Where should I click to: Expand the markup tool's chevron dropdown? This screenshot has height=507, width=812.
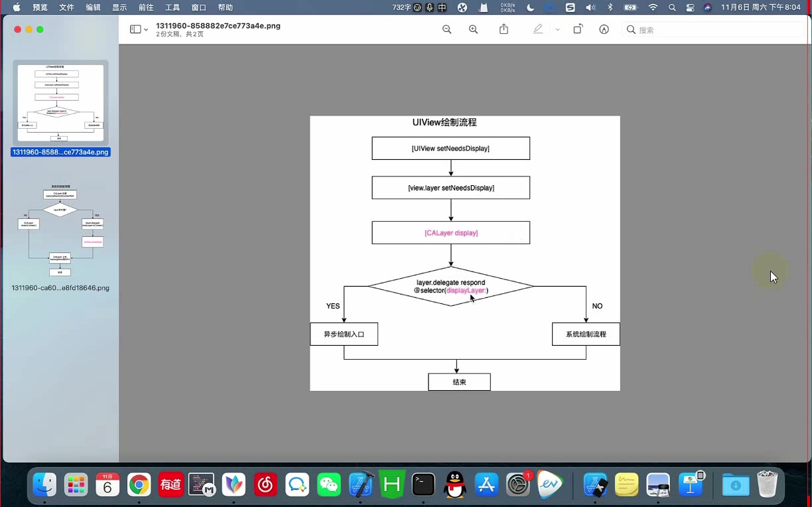pos(557,29)
